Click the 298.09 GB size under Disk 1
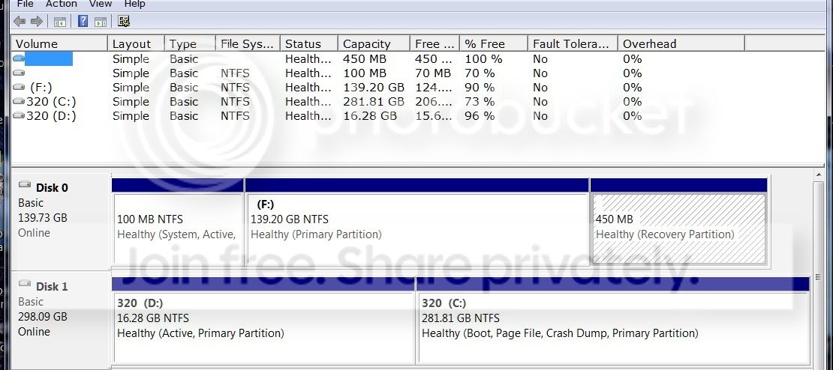833x370 pixels. pyautogui.click(x=43, y=317)
